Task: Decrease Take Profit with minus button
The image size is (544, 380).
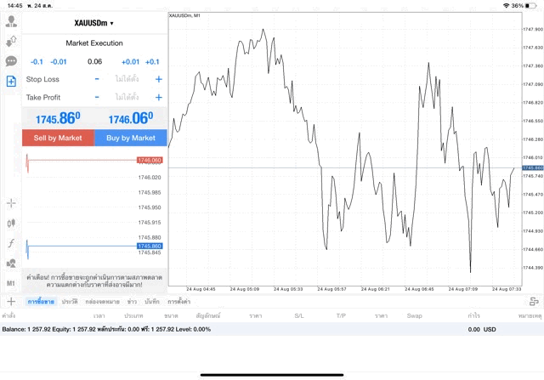Action: (x=97, y=97)
